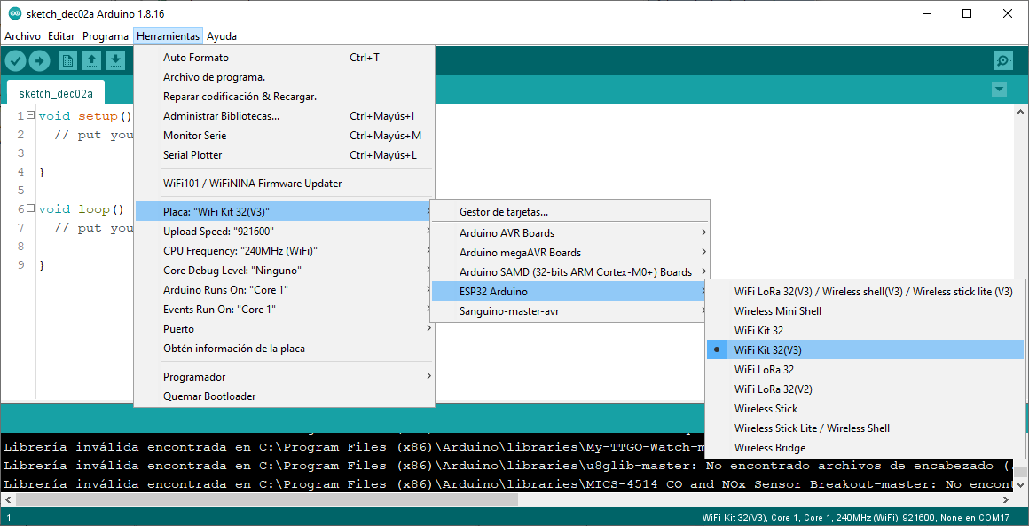Image resolution: width=1029 pixels, height=526 pixels.
Task: Select the WiFi LoRa 32(V2) board
Action: (x=865, y=389)
